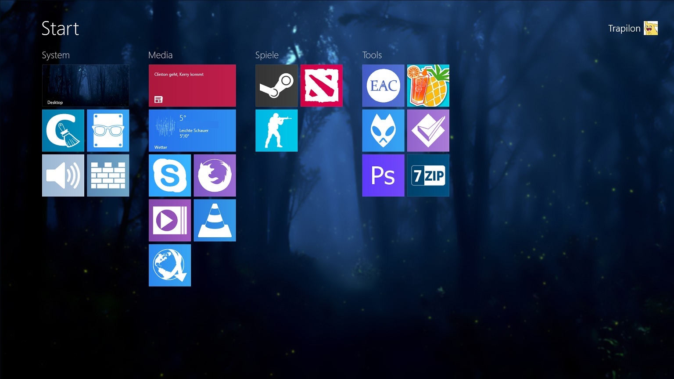
Task: Select the Media group heading
Action: [x=161, y=55]
